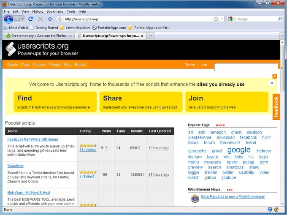Image resolution: width=287 pixels, height=215 pixels.
Task: Click the userscripts site search field
Action: pyautogui.click(x=246, y=68)
